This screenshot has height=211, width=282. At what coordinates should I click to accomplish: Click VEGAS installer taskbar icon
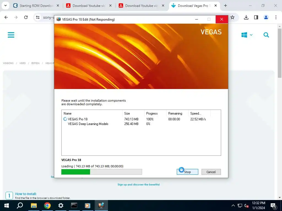coord(101,206)
